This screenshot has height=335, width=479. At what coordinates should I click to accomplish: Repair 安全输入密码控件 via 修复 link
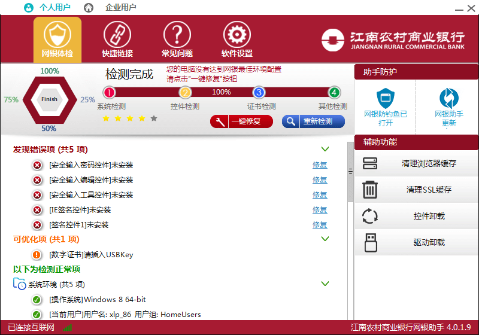320,165
